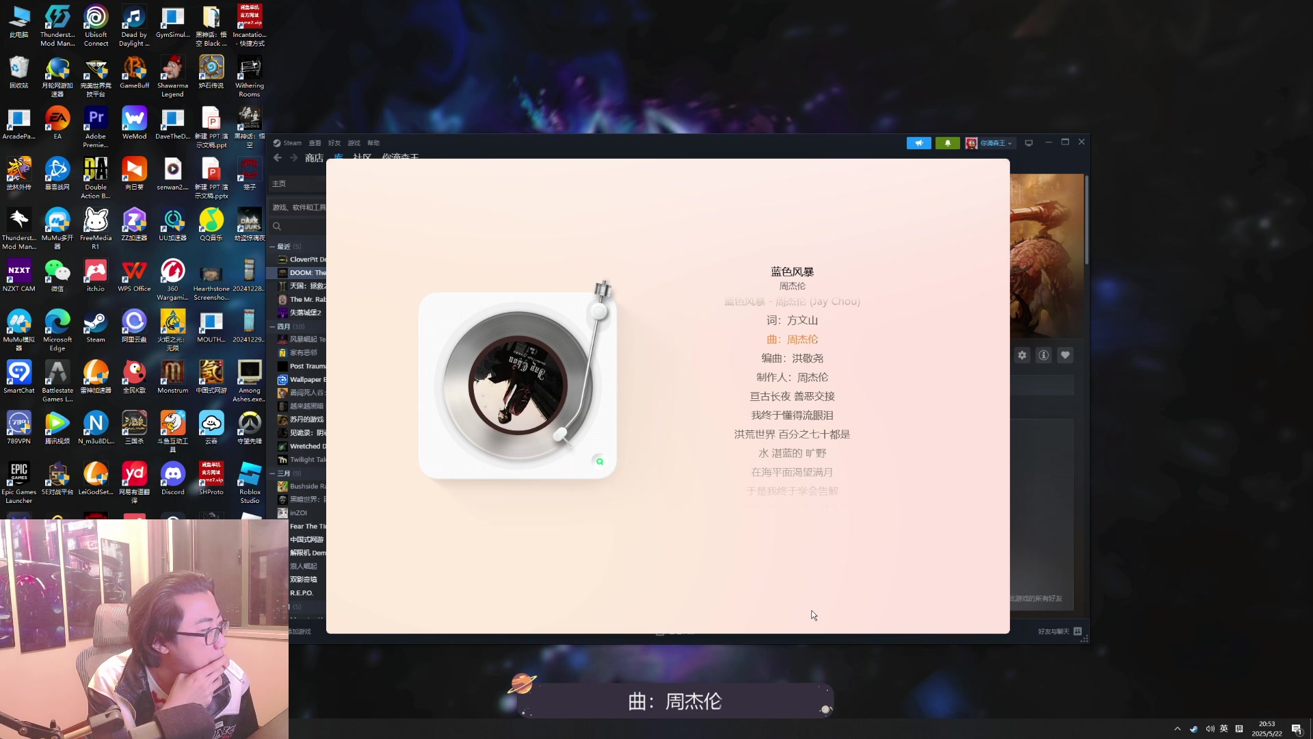The height and width of the screenshot is (739, 1313).
Task: Click the small QQ music logo on turntable
Action: tap(600, 461)
